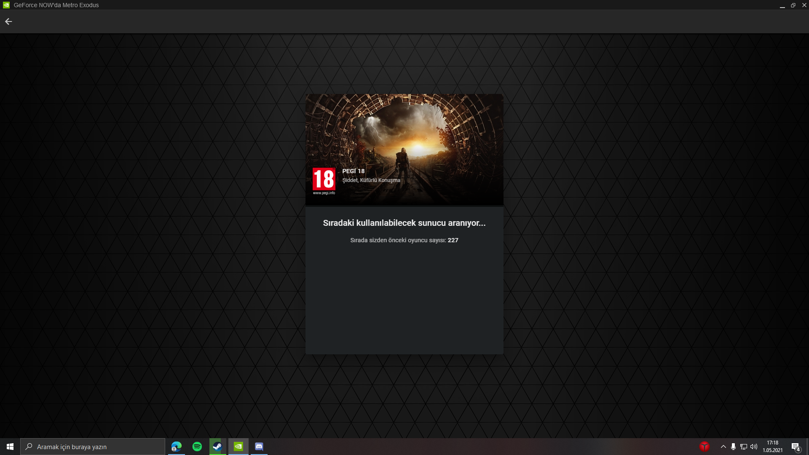Viewport: 809px width, 455px height.
Task: Open the microphone tray icon
Action: (x=733, y=447)
